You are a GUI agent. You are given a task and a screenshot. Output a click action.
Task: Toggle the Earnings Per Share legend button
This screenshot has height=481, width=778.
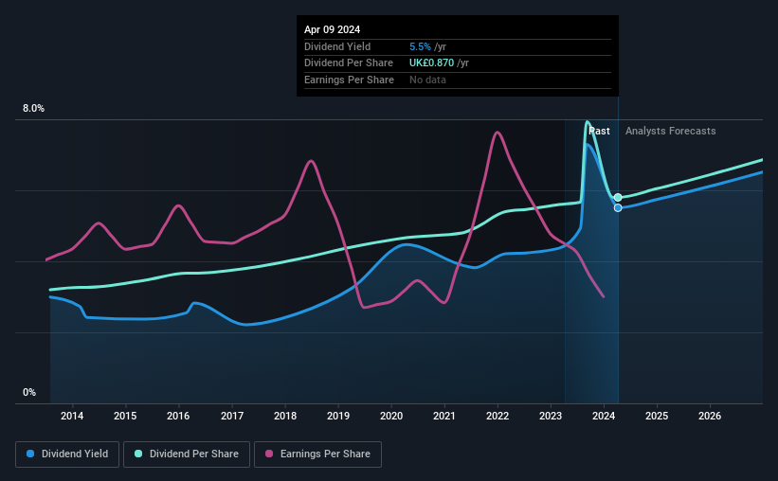point(317,454)
